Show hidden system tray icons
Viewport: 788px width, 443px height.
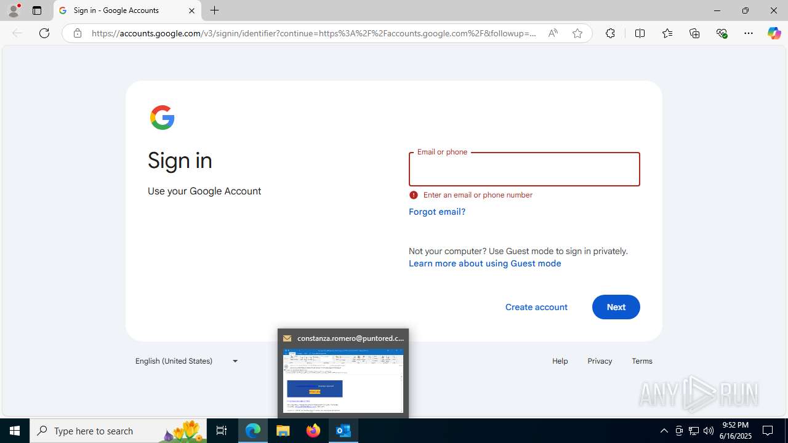click(x=664, y=431)
